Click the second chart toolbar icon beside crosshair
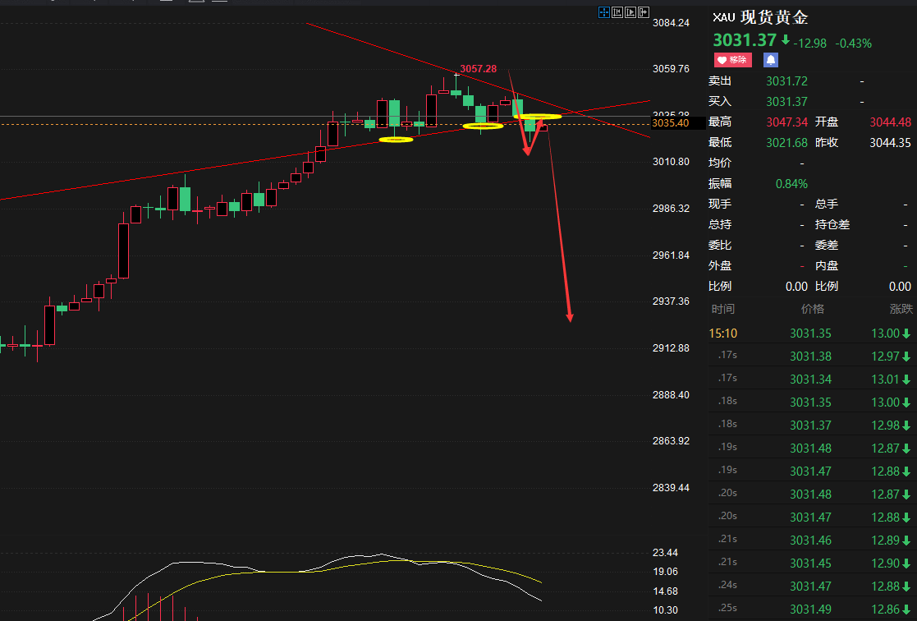Image resolution: width=917 pixels, height=621 pixels. (617, 11)
